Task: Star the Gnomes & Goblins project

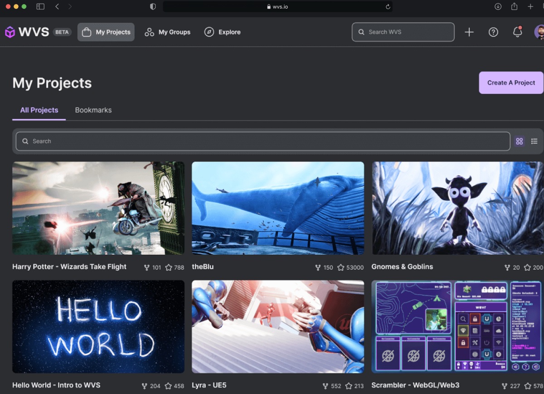Action: (527, 268)
